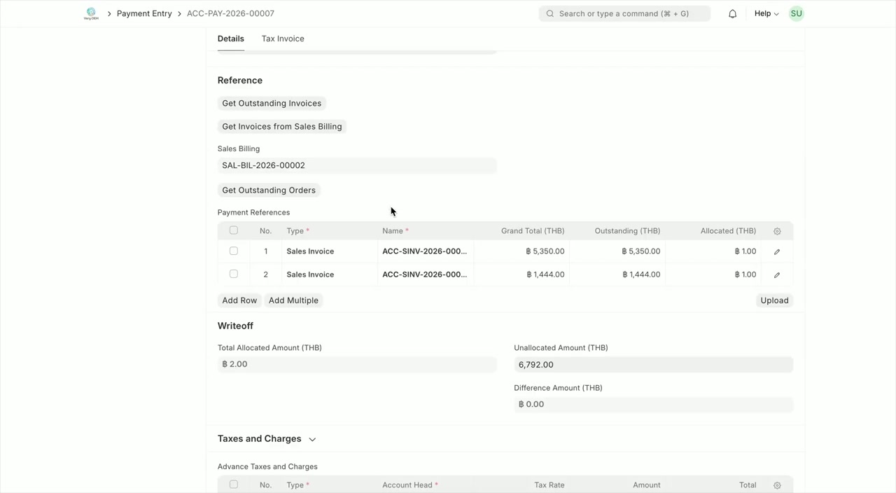The height and width of the screenshot is (493, 896).
Task: Select all Advance Taxes rows checkbox
Action: click(234, 485)
